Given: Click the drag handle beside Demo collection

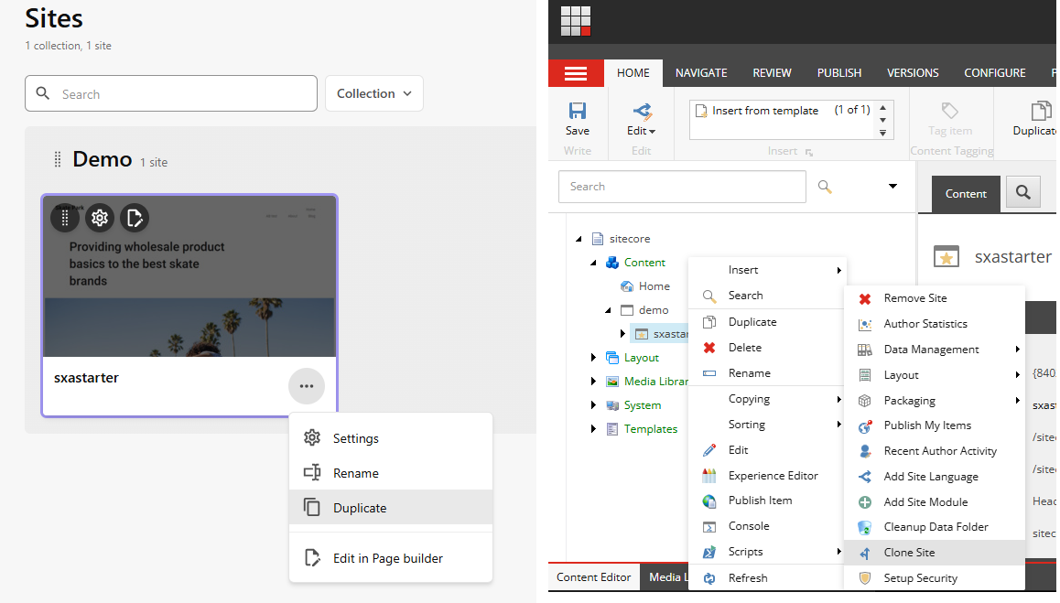Looking at the screenshot, I should click(x=58, y=160).
